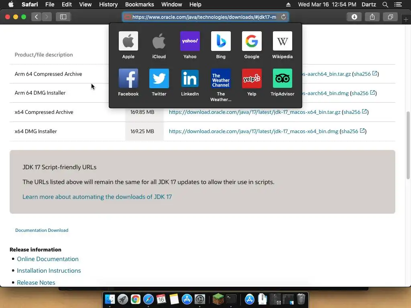411x308 pixels.
Task: Select the '169.25 MB' size cell
Action: coord(142,131)
